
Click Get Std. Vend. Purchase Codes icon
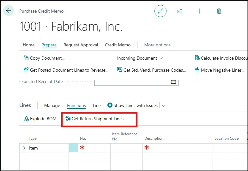pos(119,70)
